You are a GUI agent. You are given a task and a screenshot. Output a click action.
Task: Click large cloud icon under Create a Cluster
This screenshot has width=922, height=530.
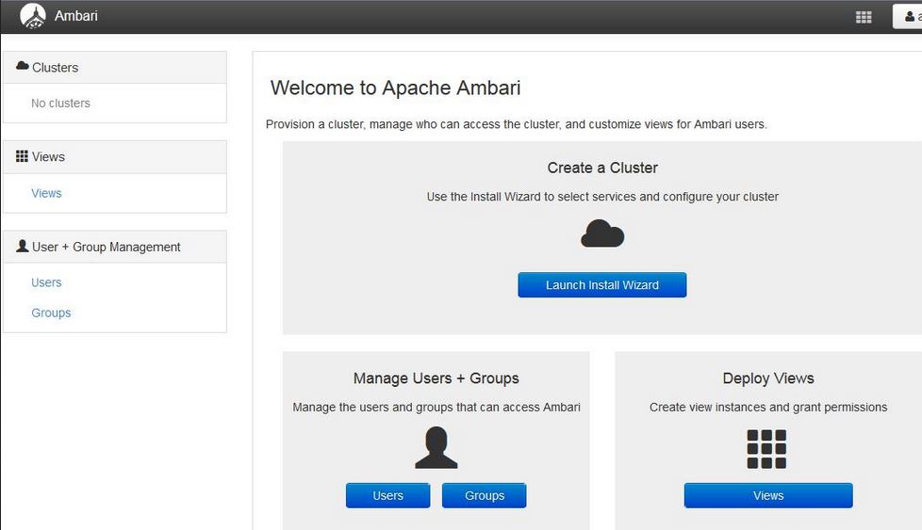coord(602,233)
